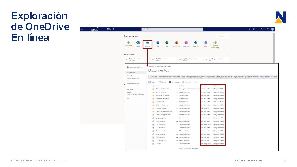Screen dimensions: 297x167
Task: Open the Office 365 app launcher waffle
Action: point(82,29)
